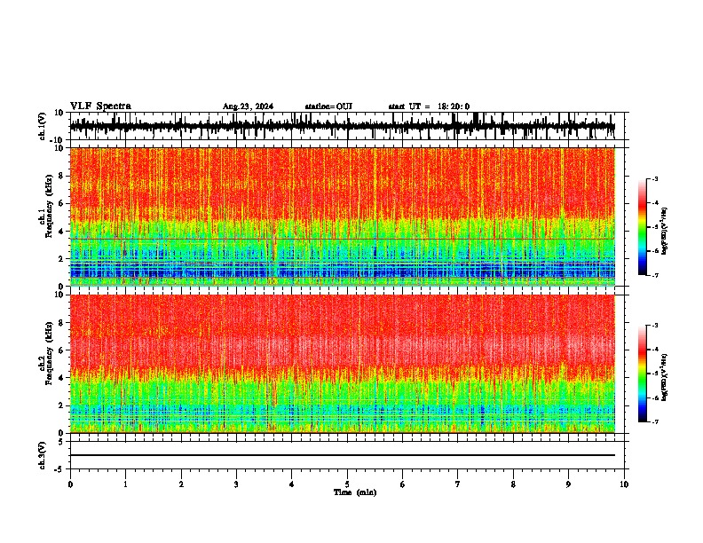Click the ch.1 voltage waveform trace

coord(343,126)
